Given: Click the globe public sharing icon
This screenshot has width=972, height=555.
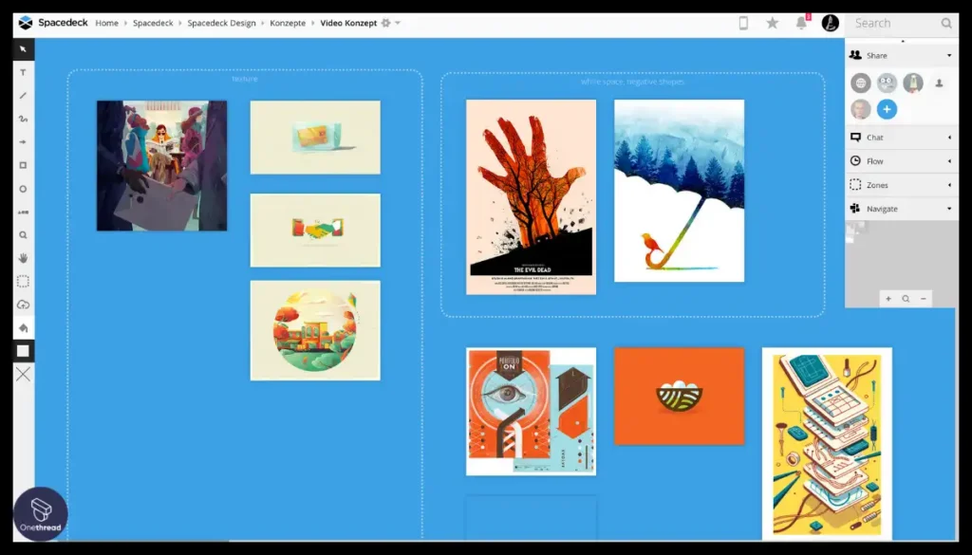Looking at the screenshot, I should 860,83.
